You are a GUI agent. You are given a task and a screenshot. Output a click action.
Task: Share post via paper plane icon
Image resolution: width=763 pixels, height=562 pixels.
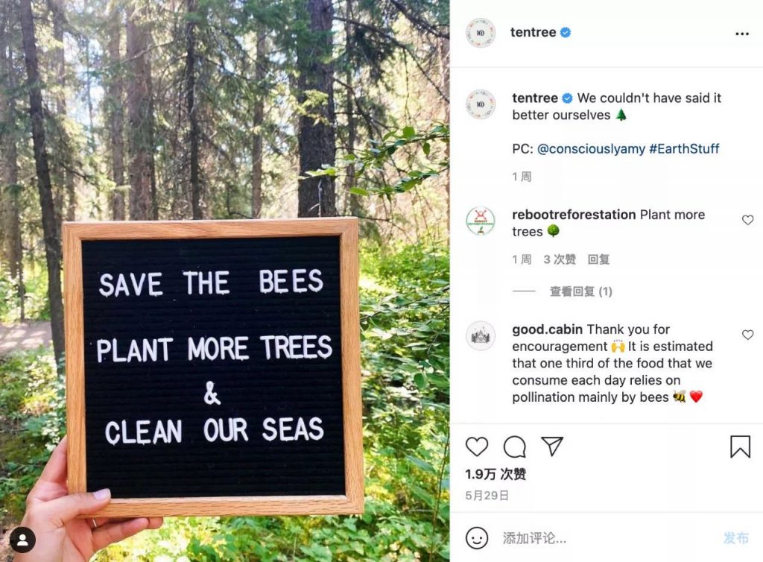click(x=552, y=446)
